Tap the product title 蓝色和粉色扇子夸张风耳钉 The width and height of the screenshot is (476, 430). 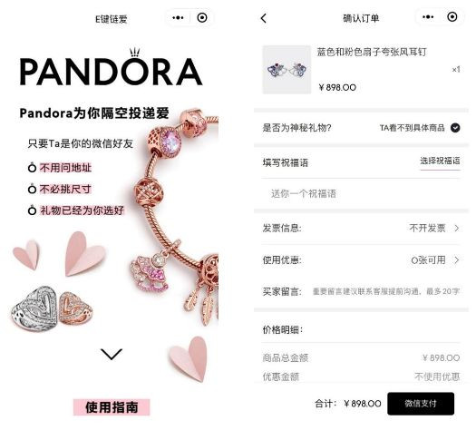pos(372,52)
